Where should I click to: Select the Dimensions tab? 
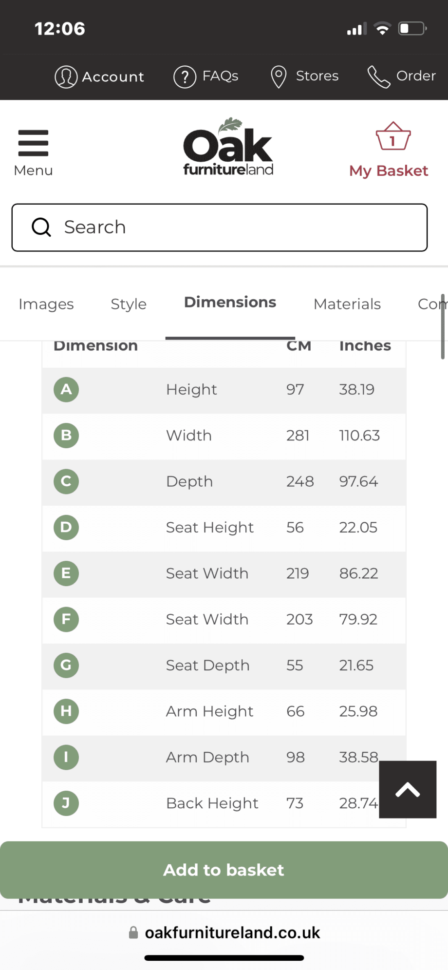pos(230,303)
